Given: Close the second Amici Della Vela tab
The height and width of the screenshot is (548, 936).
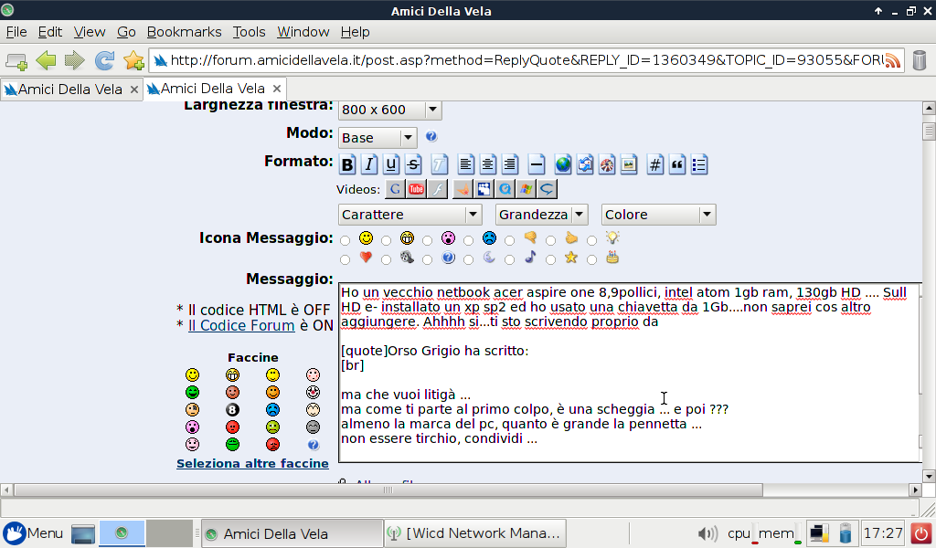Looking at the screenshot, I should click(x=276, y=89).
